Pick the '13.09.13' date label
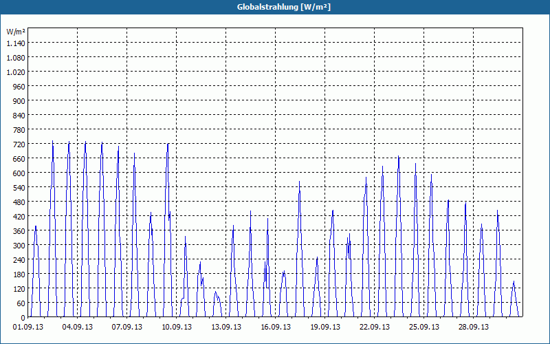 pyautogui.click(x=226, y=327)
